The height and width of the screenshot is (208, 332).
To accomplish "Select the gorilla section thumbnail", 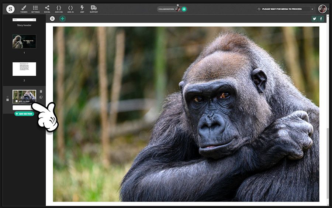I will [x=24, y=96].
